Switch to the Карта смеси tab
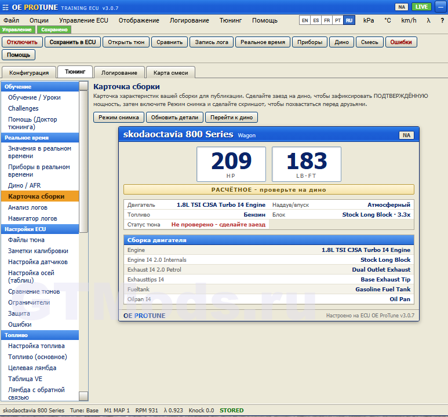 [x=170, y=72]
